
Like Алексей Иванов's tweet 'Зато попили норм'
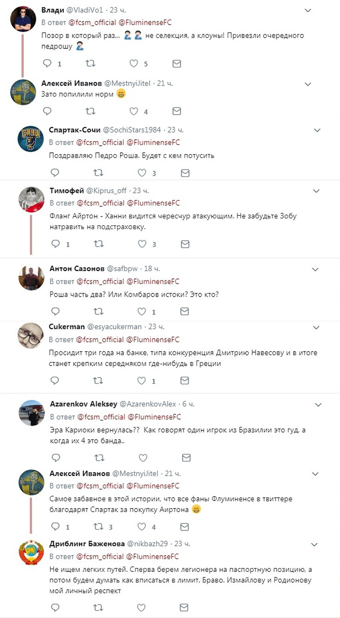pos(134,111)
